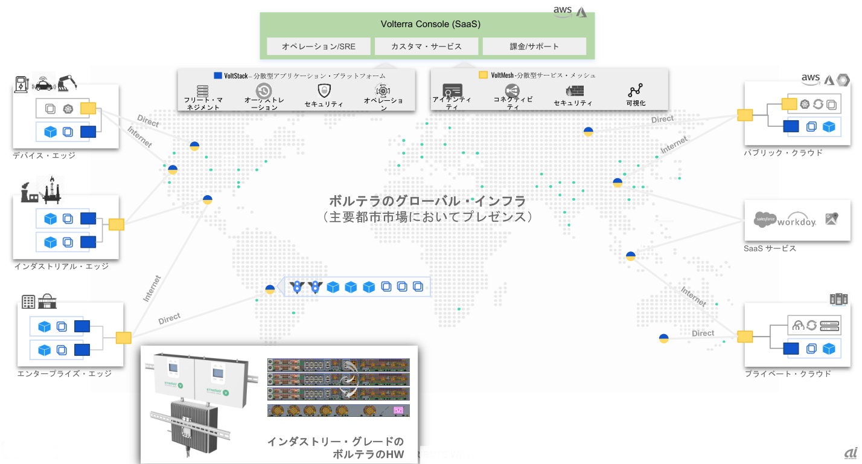Select the yellow gateway square beside エンタープライズ・エッジ box
The image size is (862, 464).
(124, 338)
